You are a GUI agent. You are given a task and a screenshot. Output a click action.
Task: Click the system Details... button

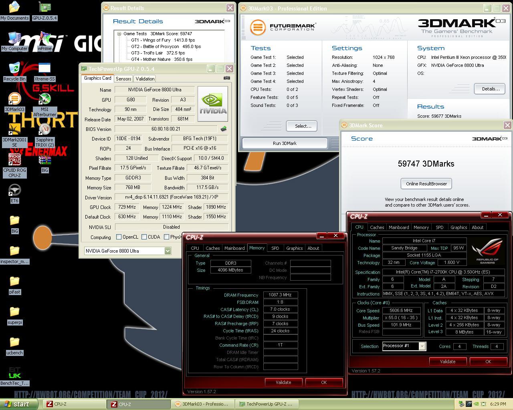click(491, 89)
